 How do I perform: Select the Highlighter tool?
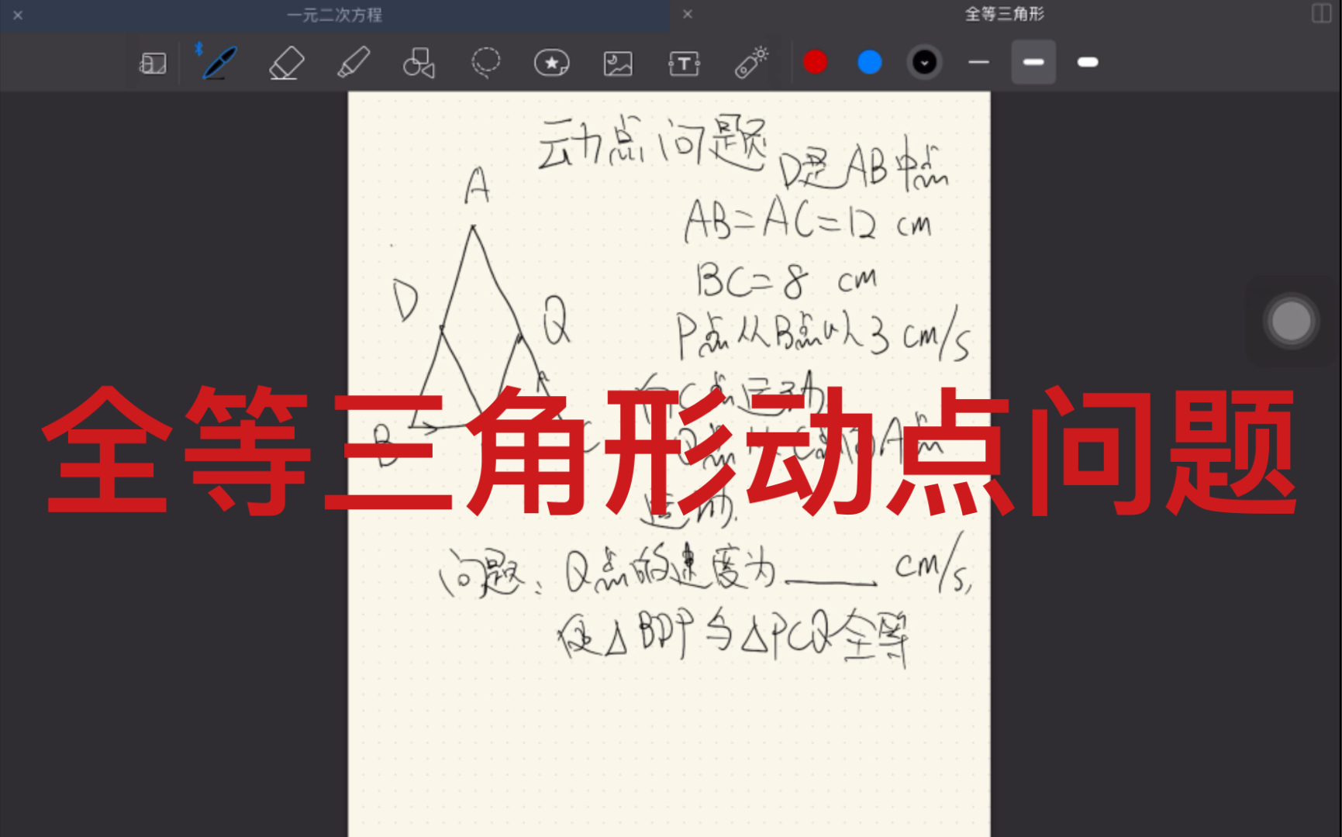pyautogui.click(x=354, y=62)
